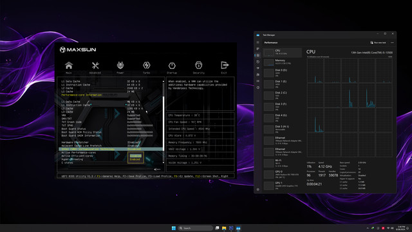Select CPU in Task Manager performance list
This screenshot has width=412, height=232.
coord(282,52)
